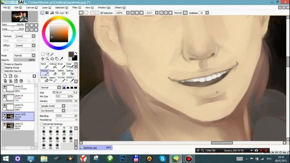This screenshot has height=163, width=290.
Task: Select the Ink Pen tool
Action: 62,79
